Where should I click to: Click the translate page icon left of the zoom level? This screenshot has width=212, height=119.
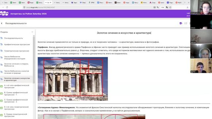(158, 7)
